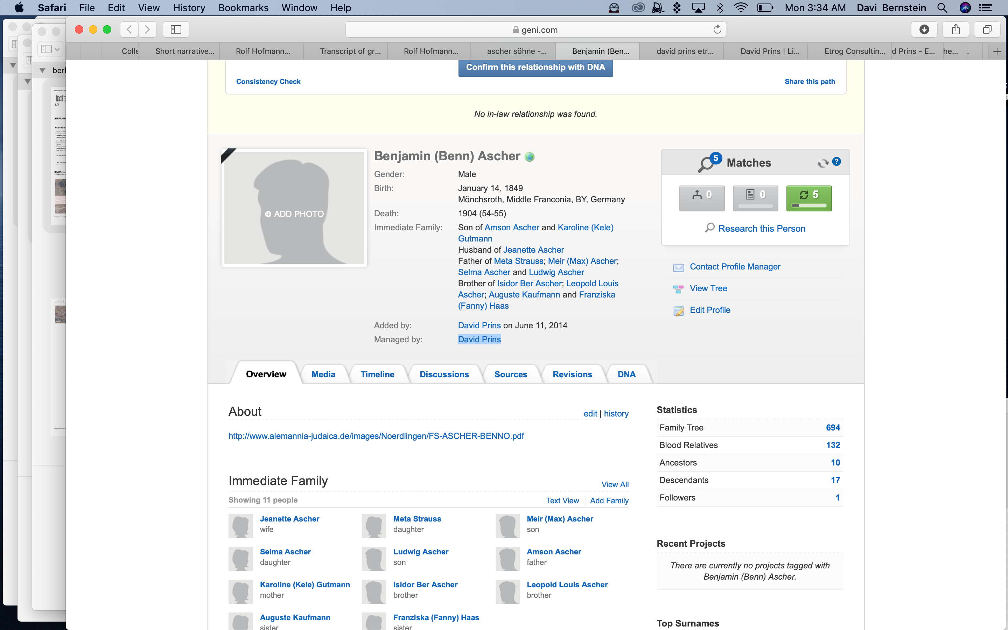Click Research this Person link
Image resolution: width=1008 pixels, height=630 pixels.
coord(761,228)
